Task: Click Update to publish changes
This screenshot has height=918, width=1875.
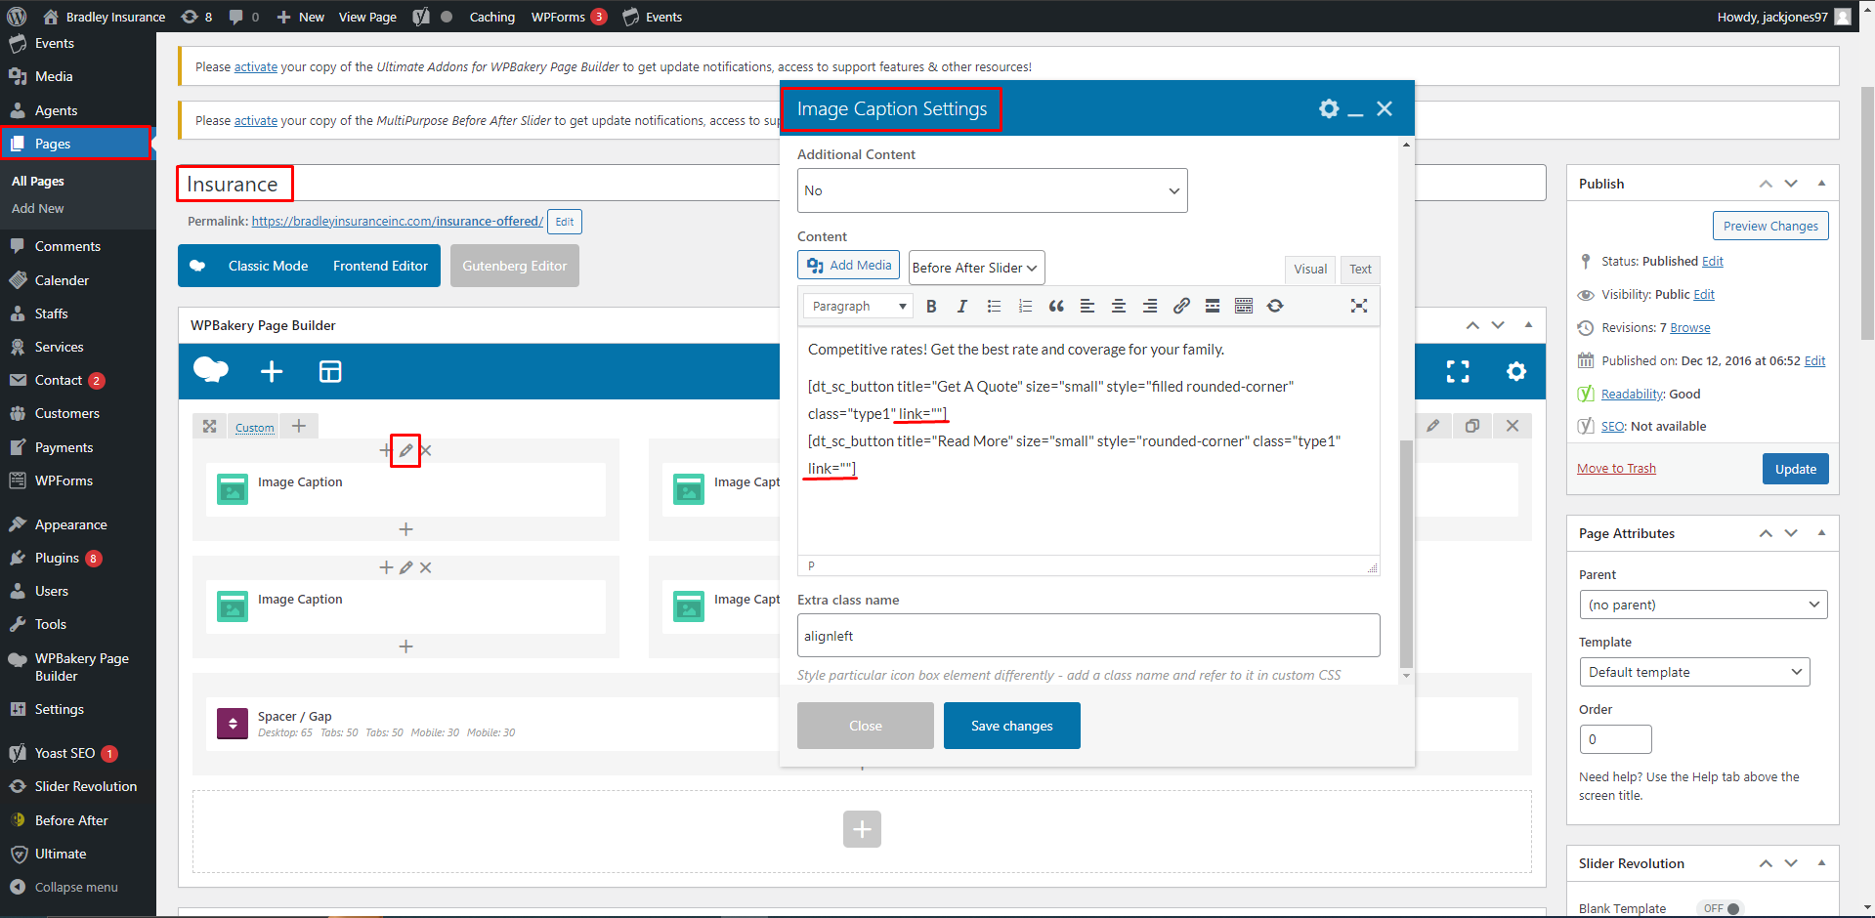Action: pos(1796,469)
